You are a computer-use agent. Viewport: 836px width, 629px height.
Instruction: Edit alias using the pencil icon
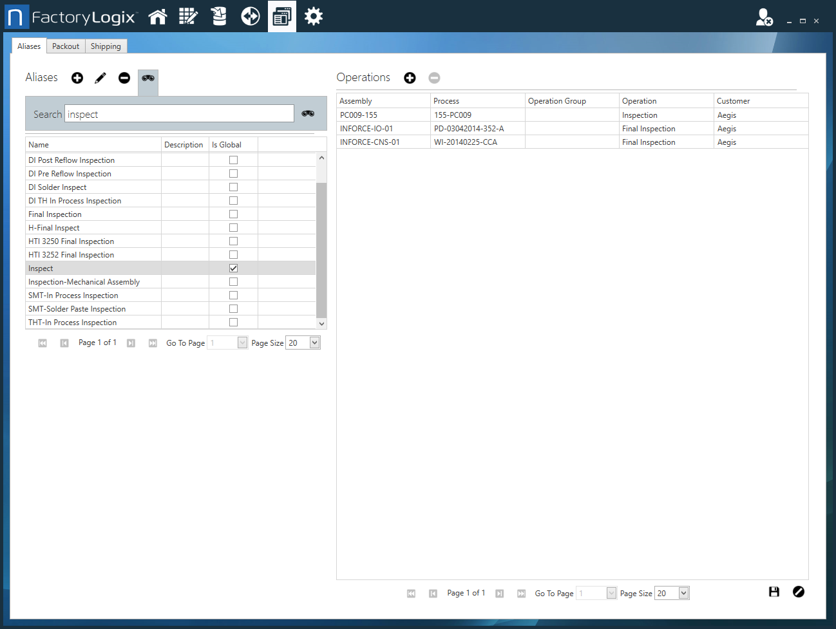[x=100, y=78]
